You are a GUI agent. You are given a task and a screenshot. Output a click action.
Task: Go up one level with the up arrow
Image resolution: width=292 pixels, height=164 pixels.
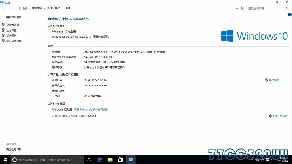[20, 9]
